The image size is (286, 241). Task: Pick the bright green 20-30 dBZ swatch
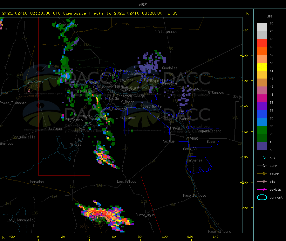262,130
